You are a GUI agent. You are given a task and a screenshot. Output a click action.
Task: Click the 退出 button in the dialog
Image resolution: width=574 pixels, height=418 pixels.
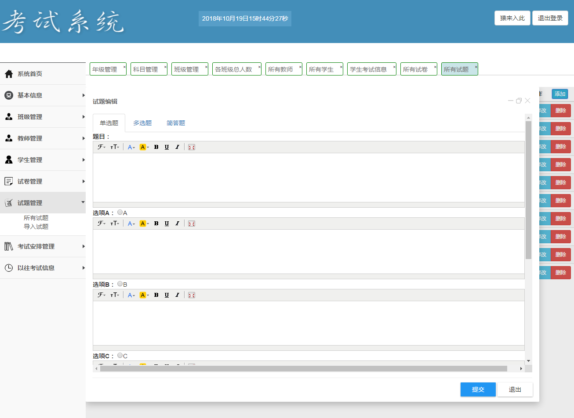pyautogui.click(x=515, y=389)
